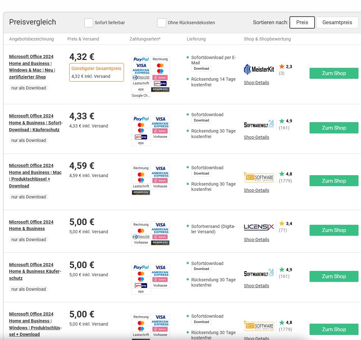This screenshot has width=361, height=340.
Task: Click the PayPal icon in the first offer
Action: coord(141,59)
